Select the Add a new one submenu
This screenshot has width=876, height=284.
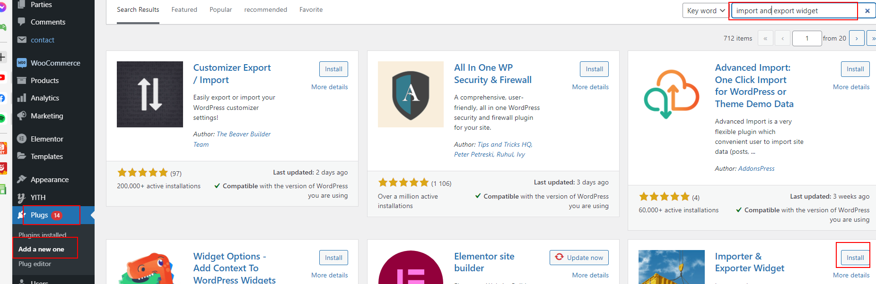point(41,249)
